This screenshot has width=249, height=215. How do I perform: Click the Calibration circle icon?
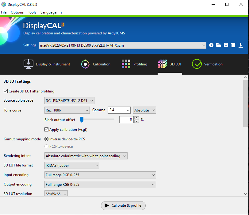pyautogui.click(x=85, y=64)
